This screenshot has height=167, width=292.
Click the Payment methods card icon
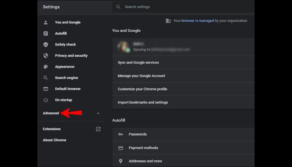coord(121,148)
